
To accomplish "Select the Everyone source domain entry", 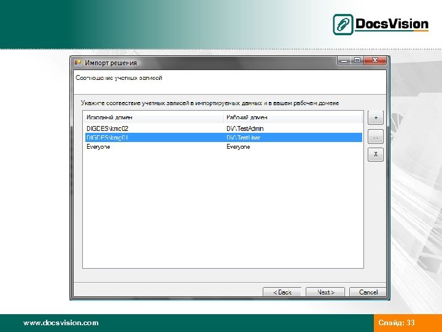I will (x=98, y=147).
